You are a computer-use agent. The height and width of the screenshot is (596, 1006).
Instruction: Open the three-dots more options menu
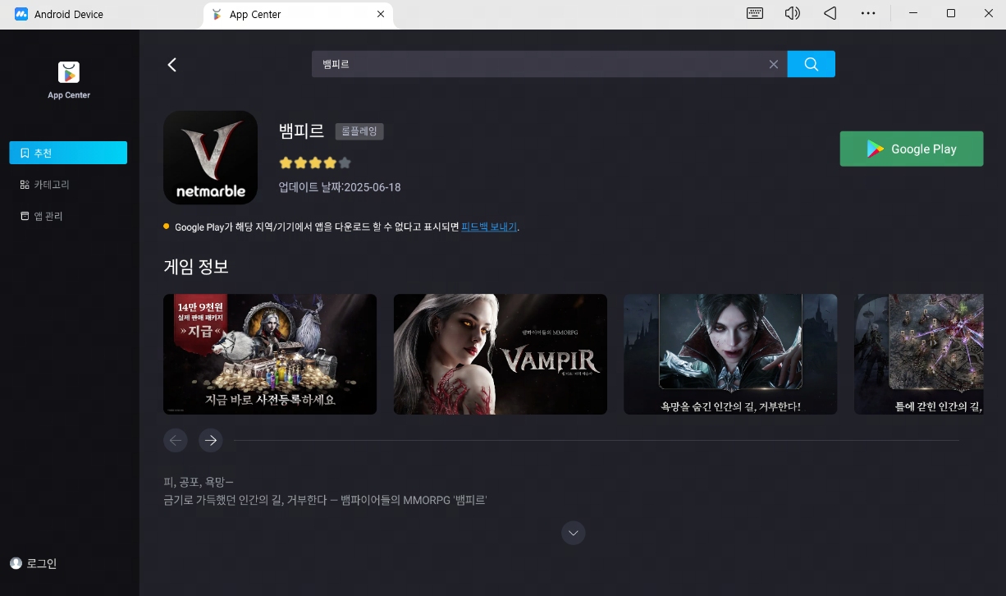tap(868, 13)
